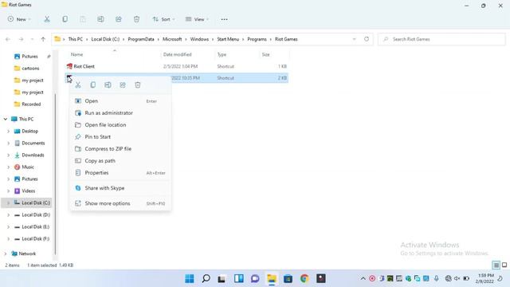
Task: Choose Show more options
Action: 120,203
